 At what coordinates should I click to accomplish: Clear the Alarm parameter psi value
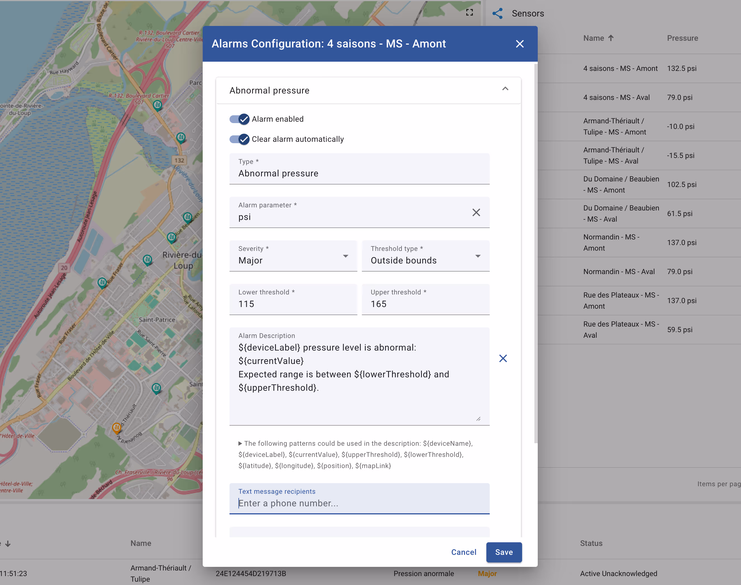click(476, 212)
